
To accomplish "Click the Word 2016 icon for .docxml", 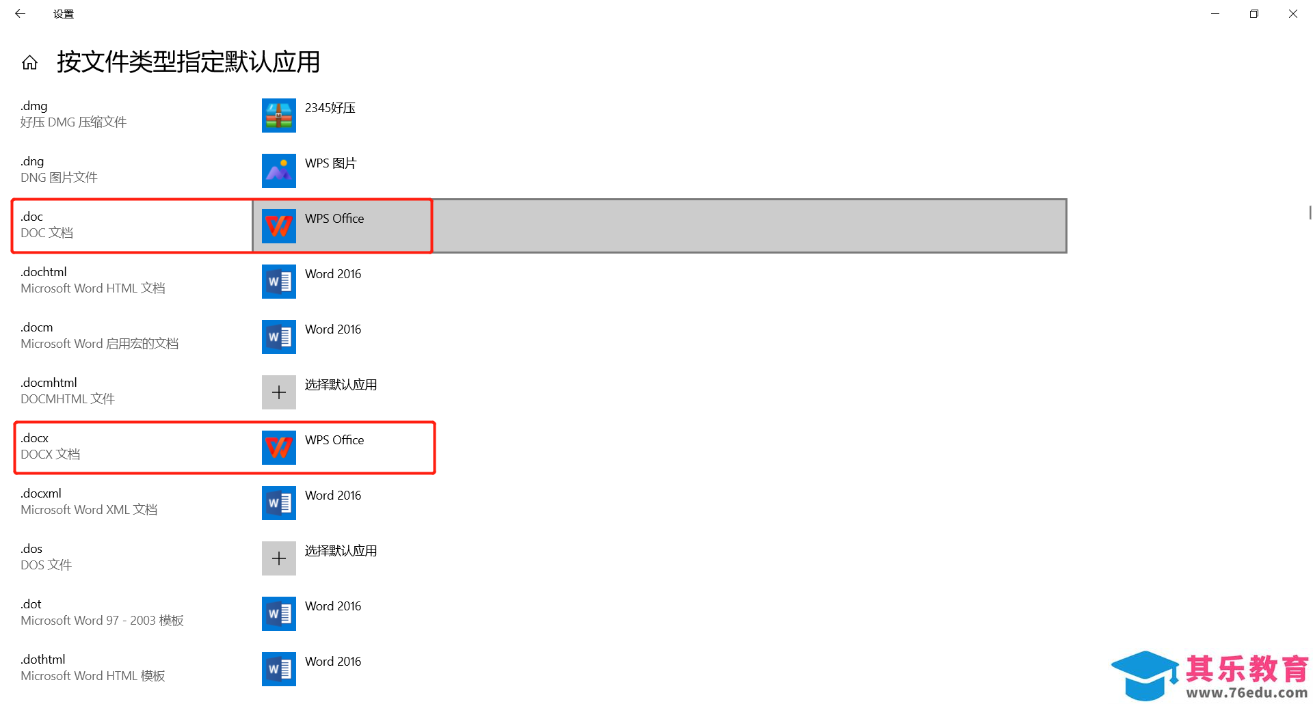I will point(279,503).
